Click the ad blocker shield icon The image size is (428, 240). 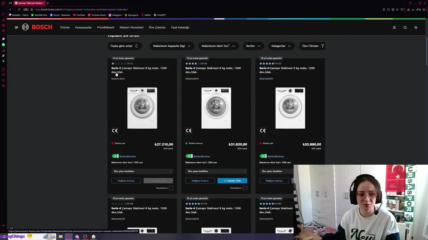point(393,9)
